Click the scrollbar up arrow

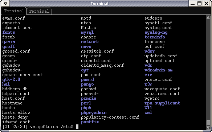[208, 17]
